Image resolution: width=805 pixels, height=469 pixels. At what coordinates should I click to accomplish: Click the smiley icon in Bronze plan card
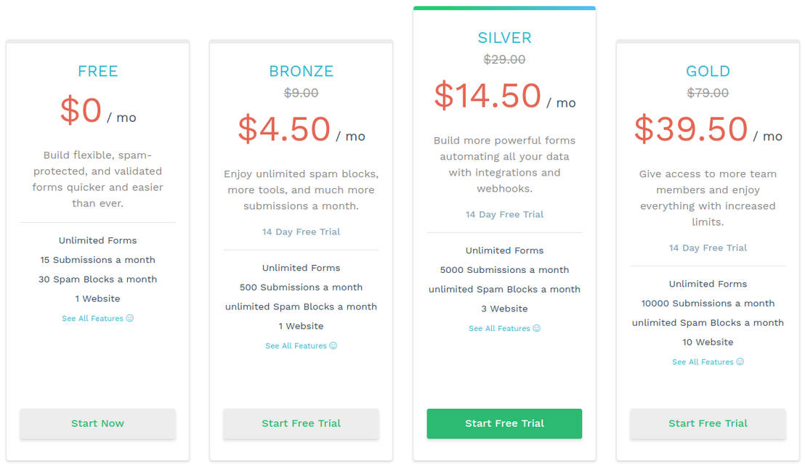pyautogui.click(x=333, y=346)
